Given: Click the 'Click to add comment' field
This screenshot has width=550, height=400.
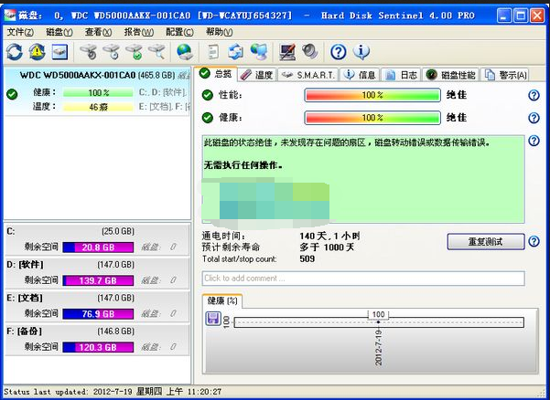Looking at the screenshot, I should pyautogui.click(x=363, y=279).
